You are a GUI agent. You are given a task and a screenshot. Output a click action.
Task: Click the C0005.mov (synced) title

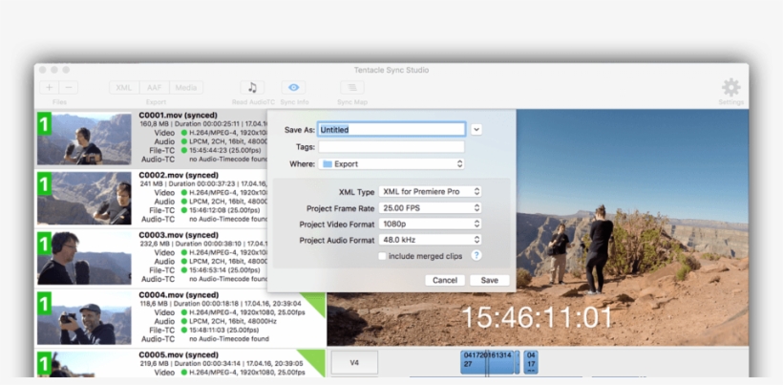tap(179, 355)
